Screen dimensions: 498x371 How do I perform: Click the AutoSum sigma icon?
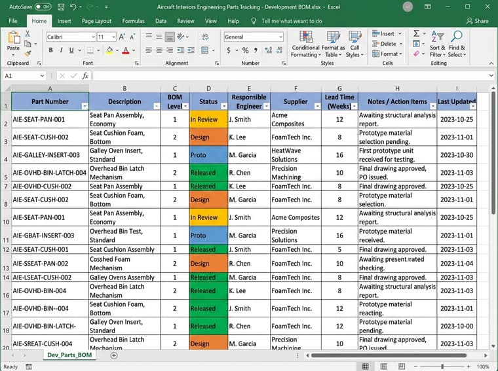[416, 33]
